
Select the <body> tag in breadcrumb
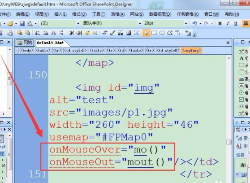pyautogui.click(x=27, y=51)
